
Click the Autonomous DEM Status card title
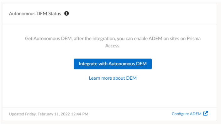tap(35, 14)
